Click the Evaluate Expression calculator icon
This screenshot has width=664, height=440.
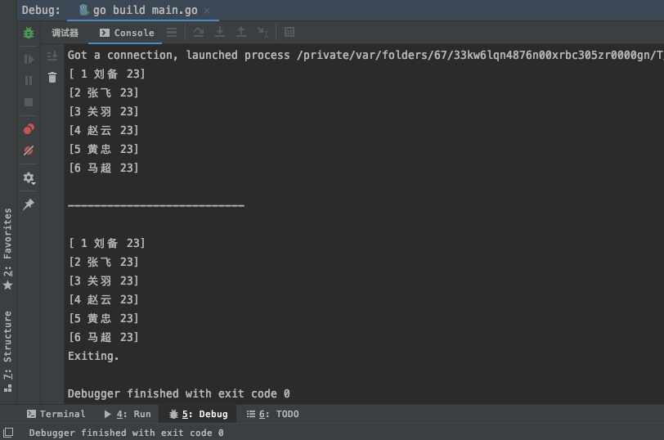click(x=289, y=32)
